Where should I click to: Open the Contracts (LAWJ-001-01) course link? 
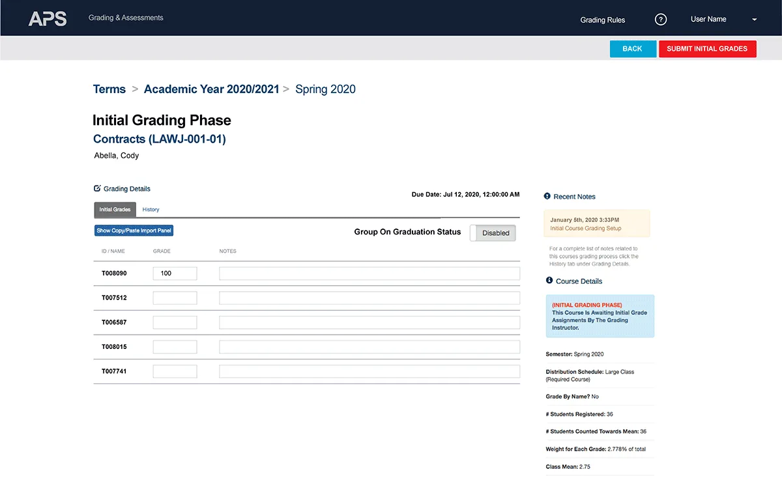160,139
